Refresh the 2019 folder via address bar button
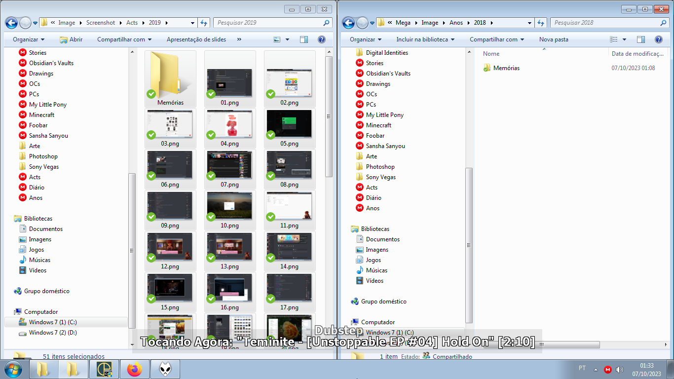 tap(204, 23)
